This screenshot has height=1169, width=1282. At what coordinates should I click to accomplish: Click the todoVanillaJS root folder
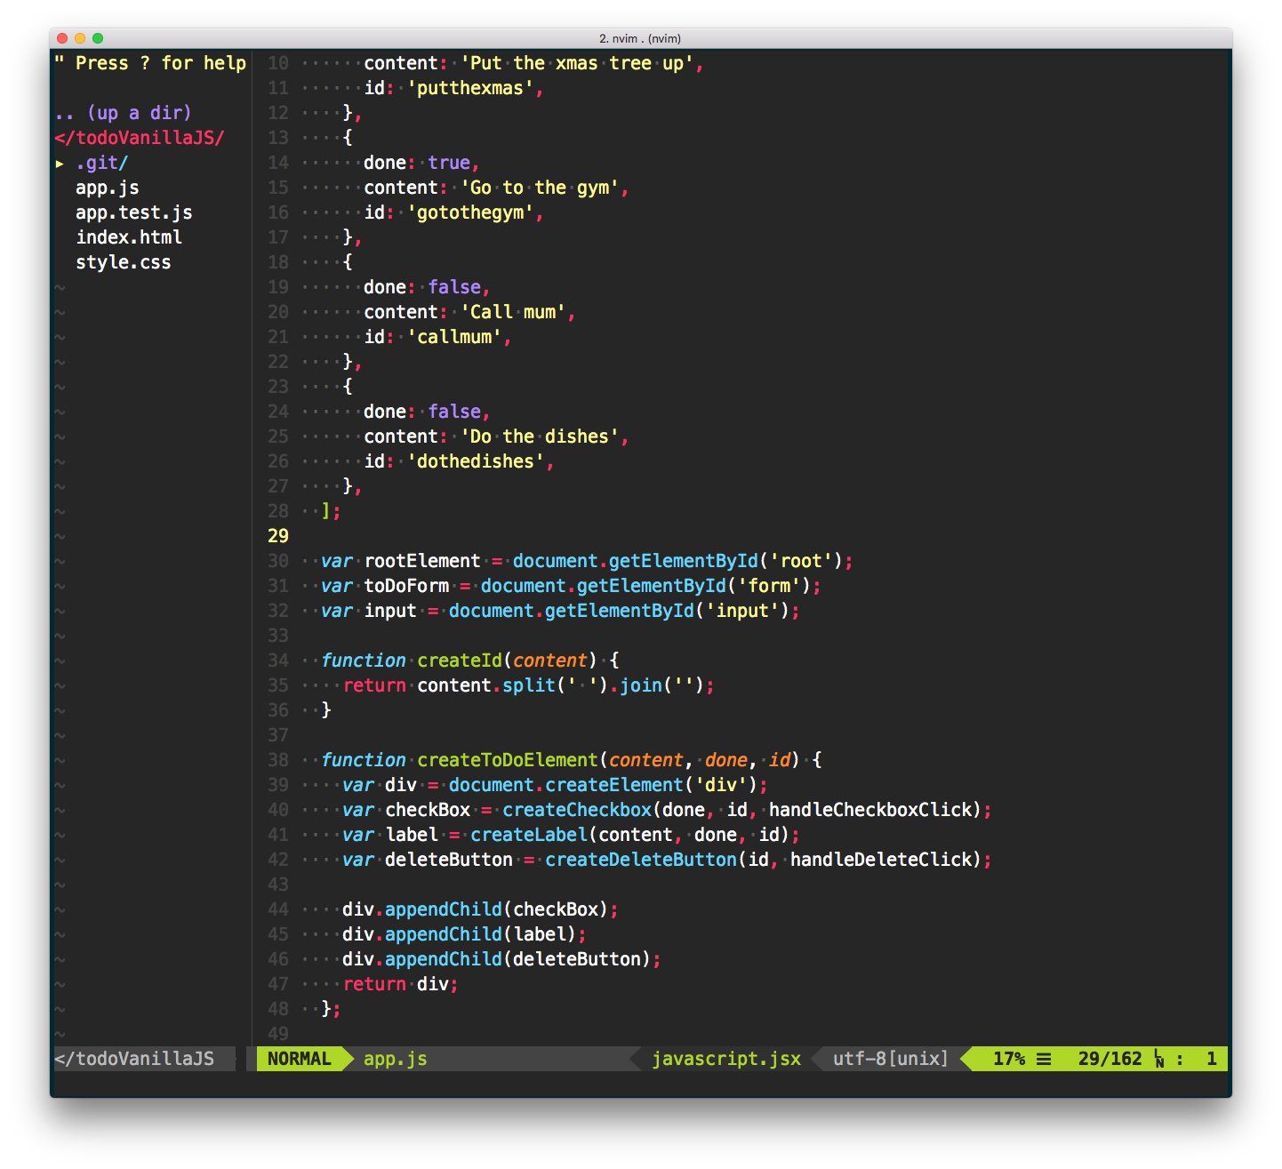(139, 138)
